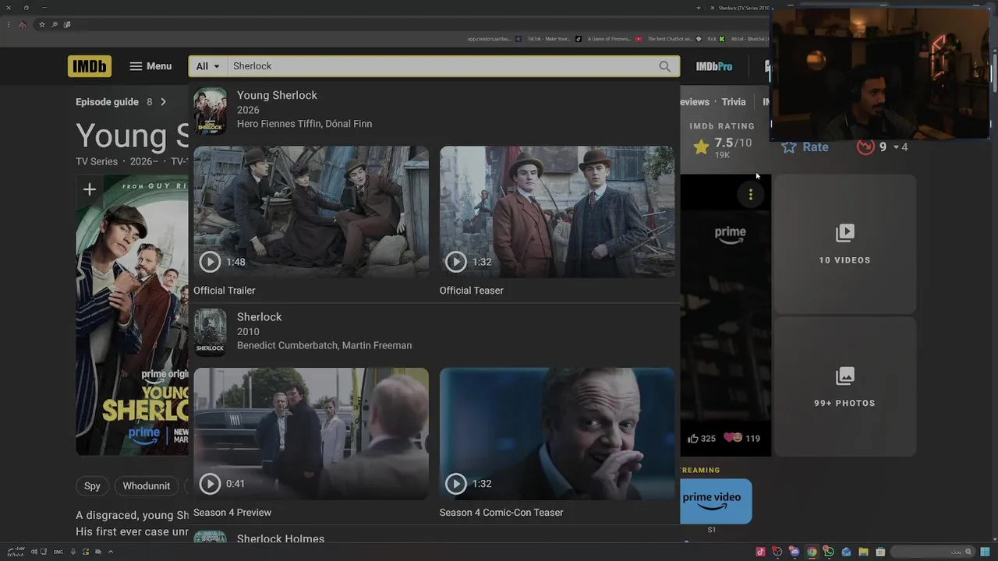Viewport: 998px width, 561px height.
Task: Bookmark this page with star icon
Action: pyautogui.click(x=42, y=25)
